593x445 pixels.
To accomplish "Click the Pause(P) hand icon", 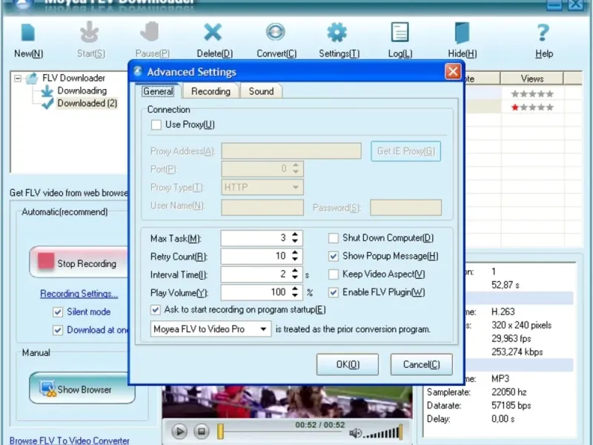I will [150, 32].
